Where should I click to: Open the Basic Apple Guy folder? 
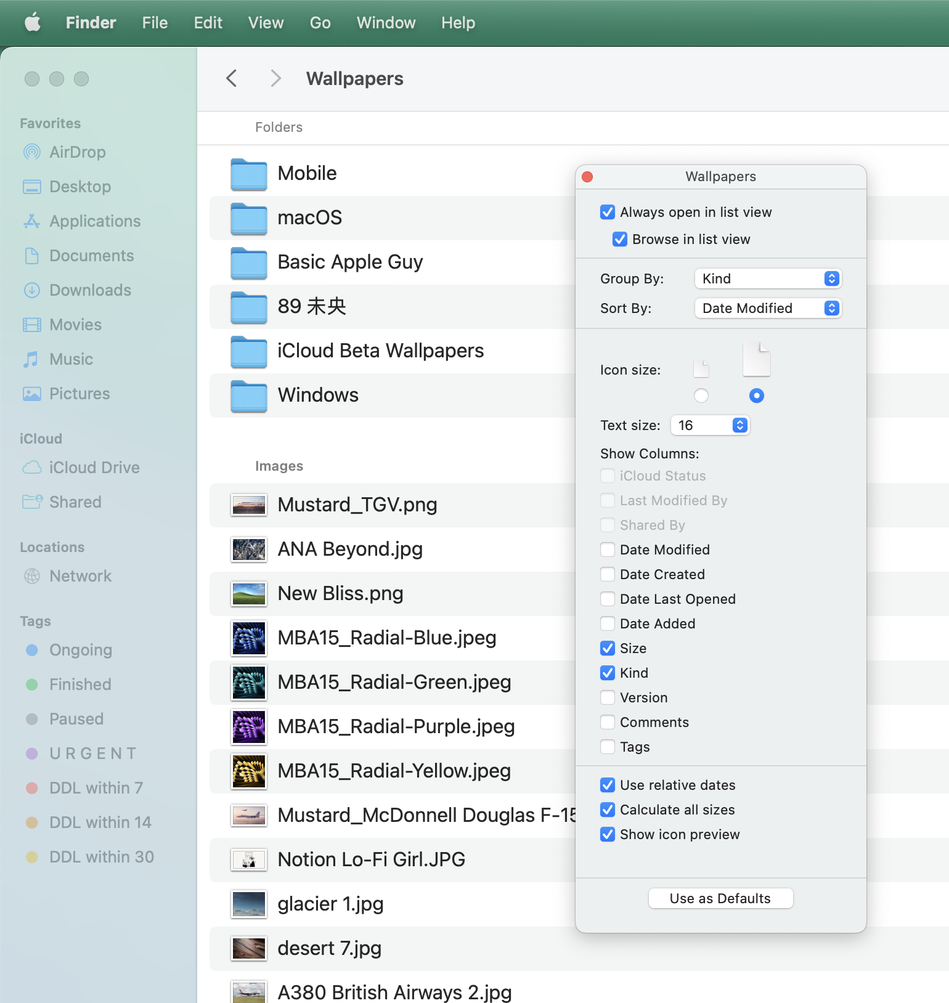pyautogui.click(x=349, y=262)
